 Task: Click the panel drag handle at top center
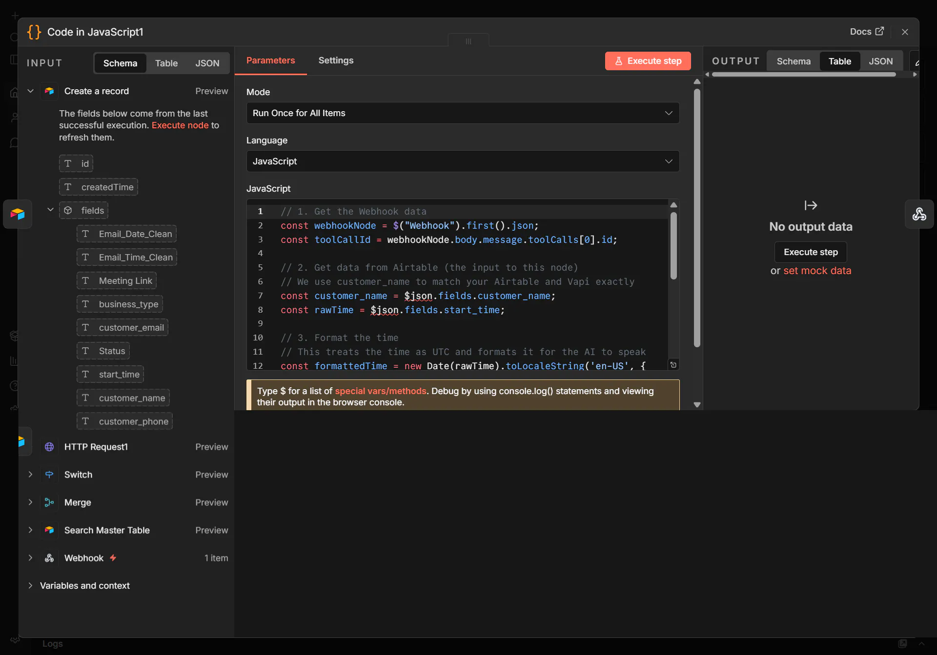(x=468, y=41)
